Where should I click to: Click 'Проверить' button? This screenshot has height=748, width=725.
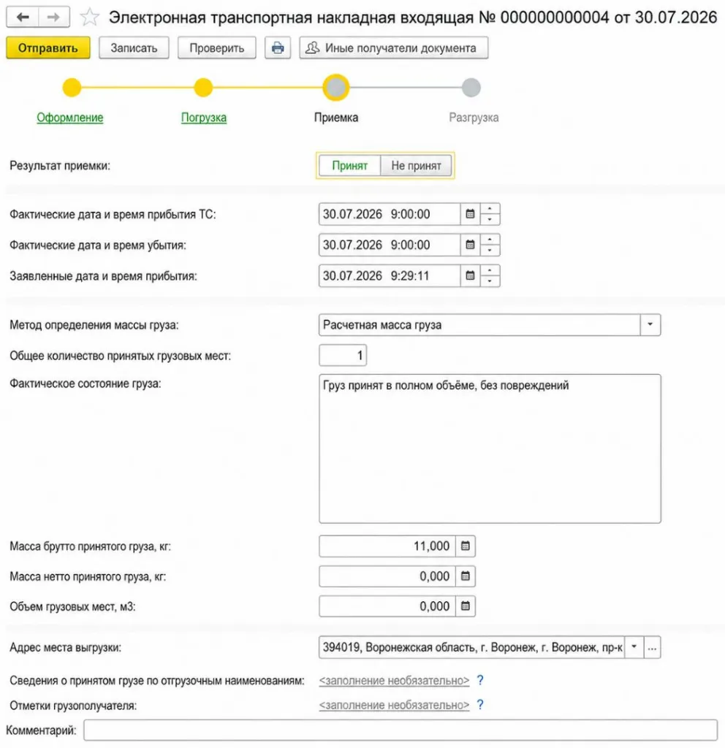(216, 48)
